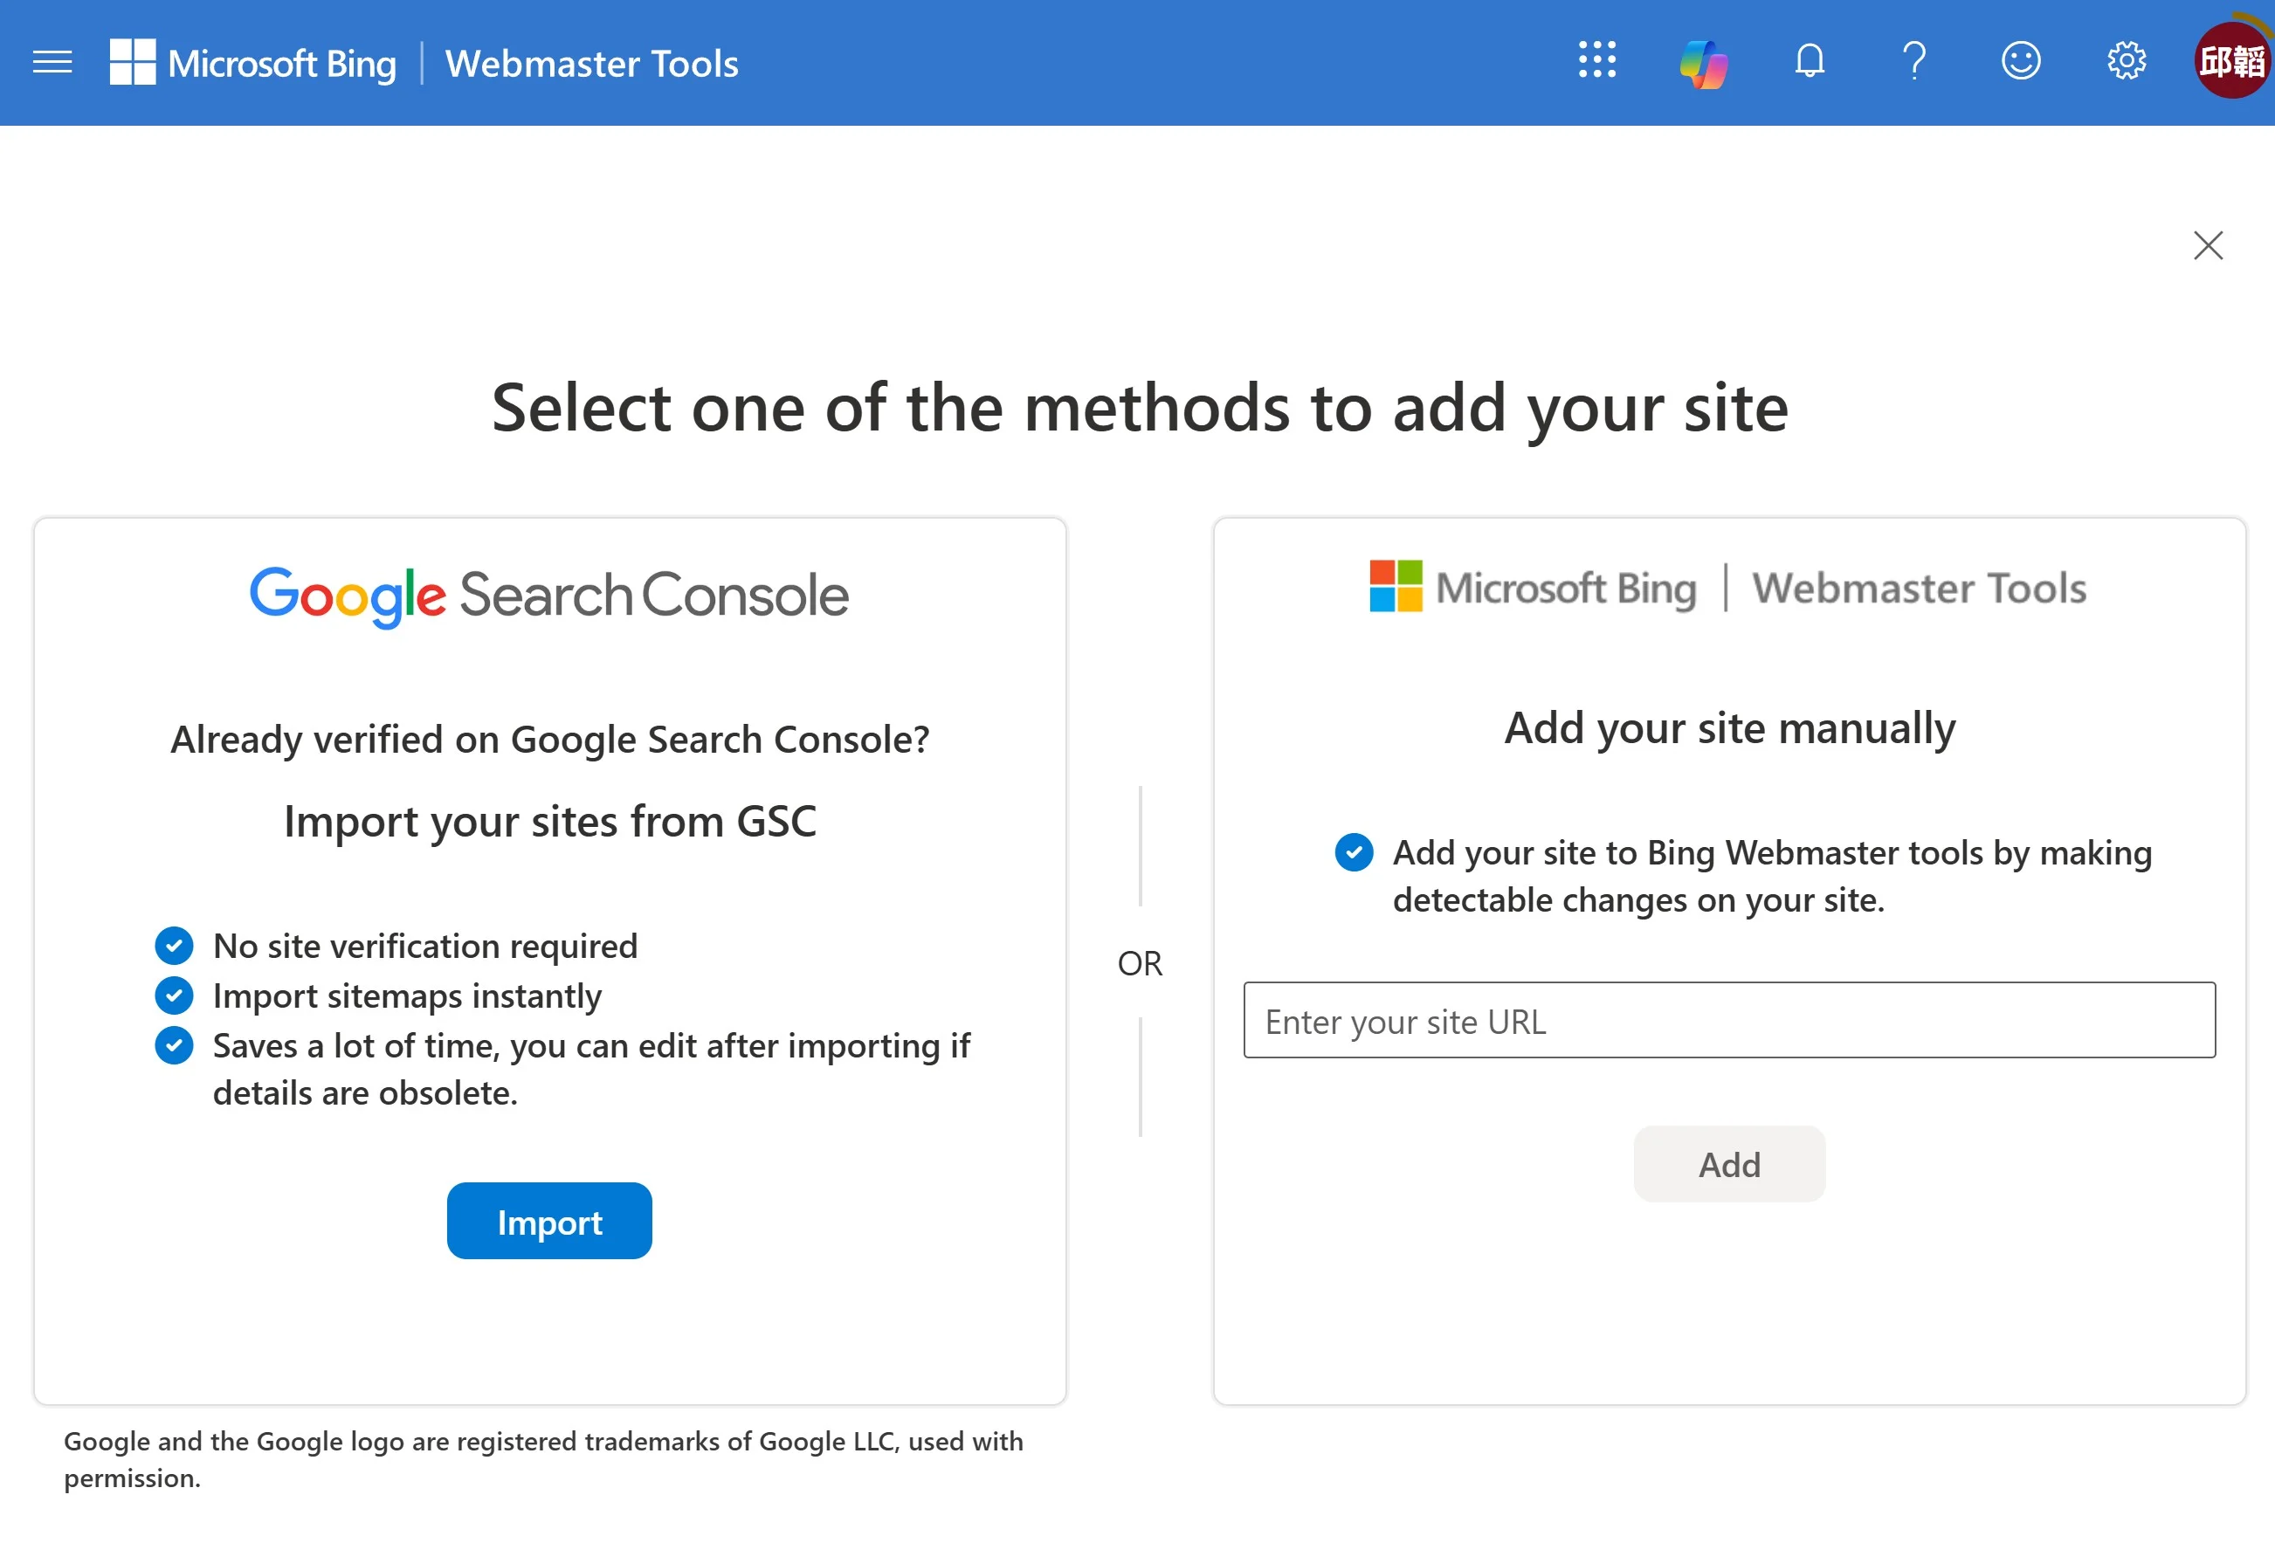Open the help question mark
The height and width of the screenshot is (1543, 2275).
tap(1913, 62)
